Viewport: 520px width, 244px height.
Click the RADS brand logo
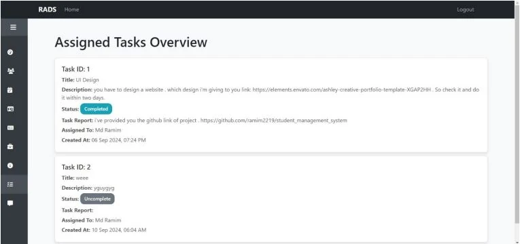coord(48,9)
